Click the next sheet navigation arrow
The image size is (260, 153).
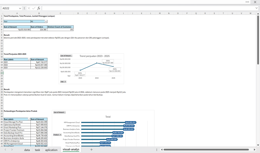[12, 150]
